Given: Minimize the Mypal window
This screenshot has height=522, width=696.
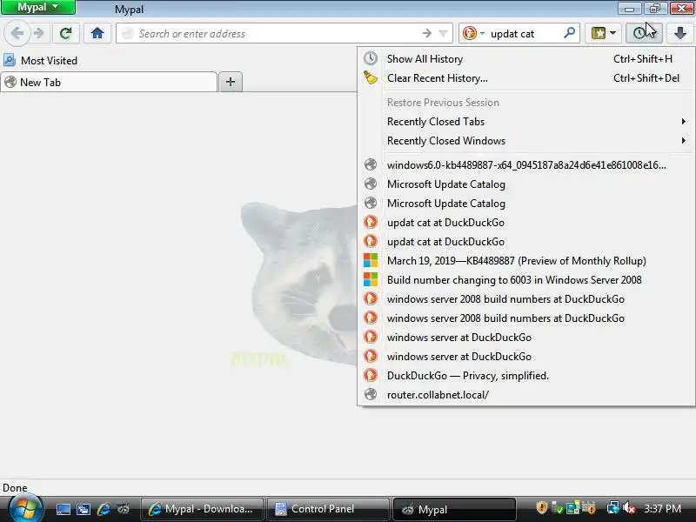Looking at the screenshot, I should tap(629, 8).
